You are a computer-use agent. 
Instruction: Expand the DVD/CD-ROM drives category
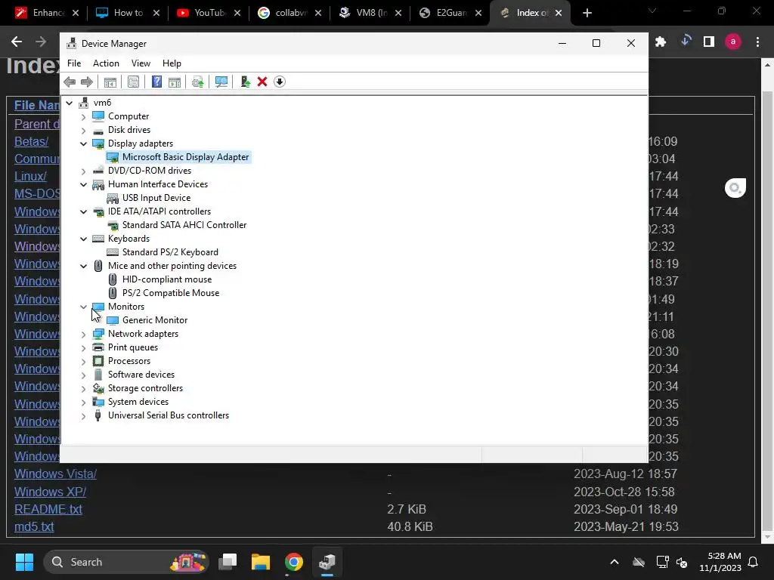[83, 171]
